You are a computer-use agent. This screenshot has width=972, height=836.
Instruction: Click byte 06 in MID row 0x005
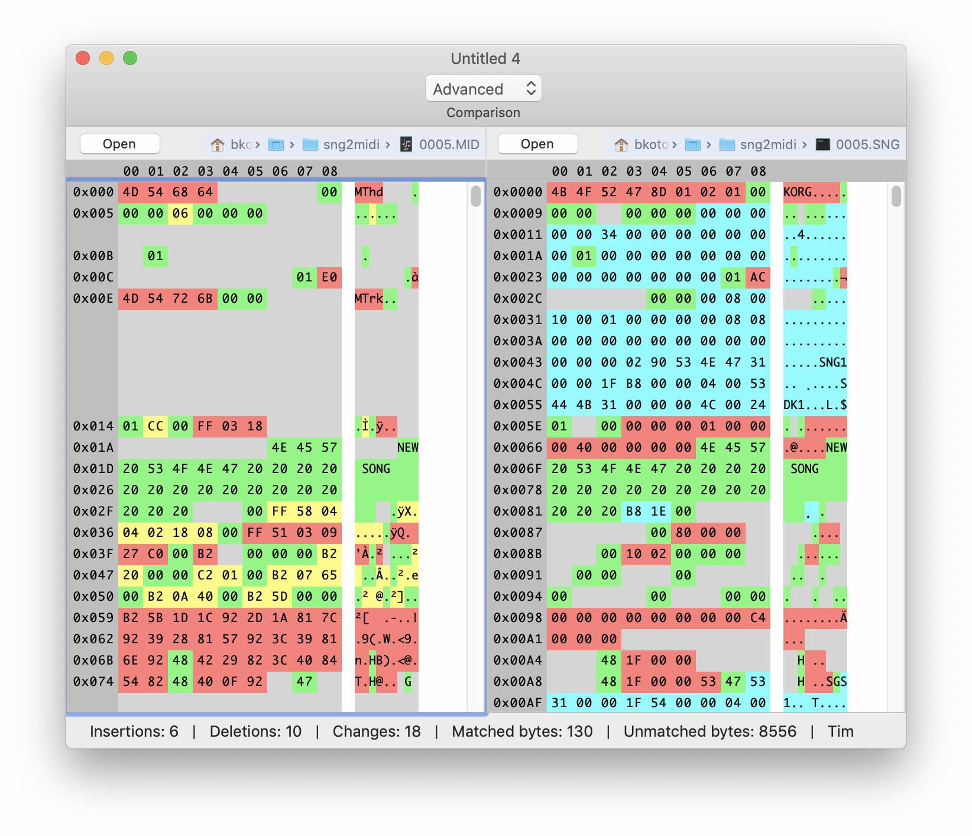180,213
